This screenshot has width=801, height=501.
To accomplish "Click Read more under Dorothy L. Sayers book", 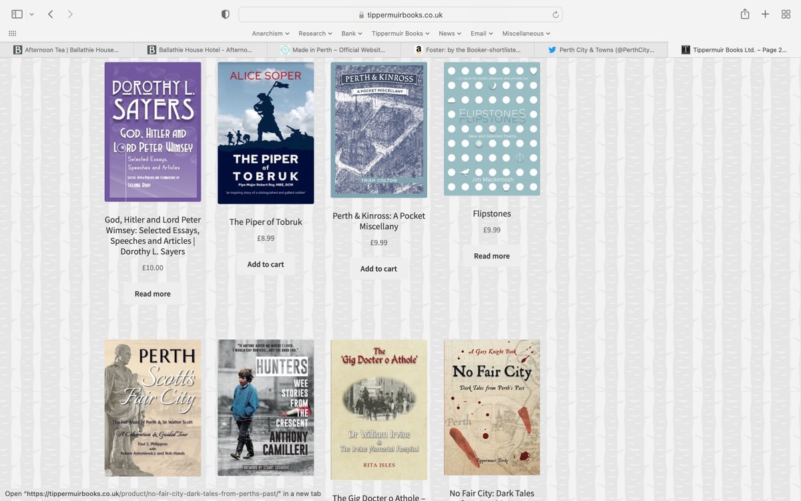I will (x=153, y=294).
